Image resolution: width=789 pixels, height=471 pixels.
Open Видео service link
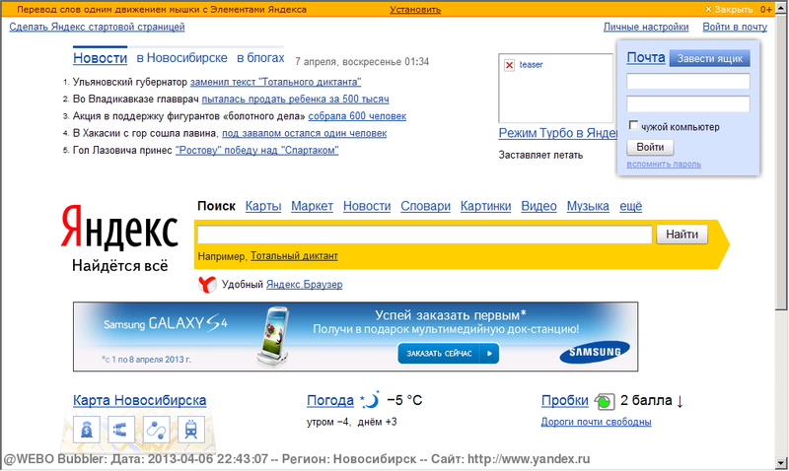[538, 206]
